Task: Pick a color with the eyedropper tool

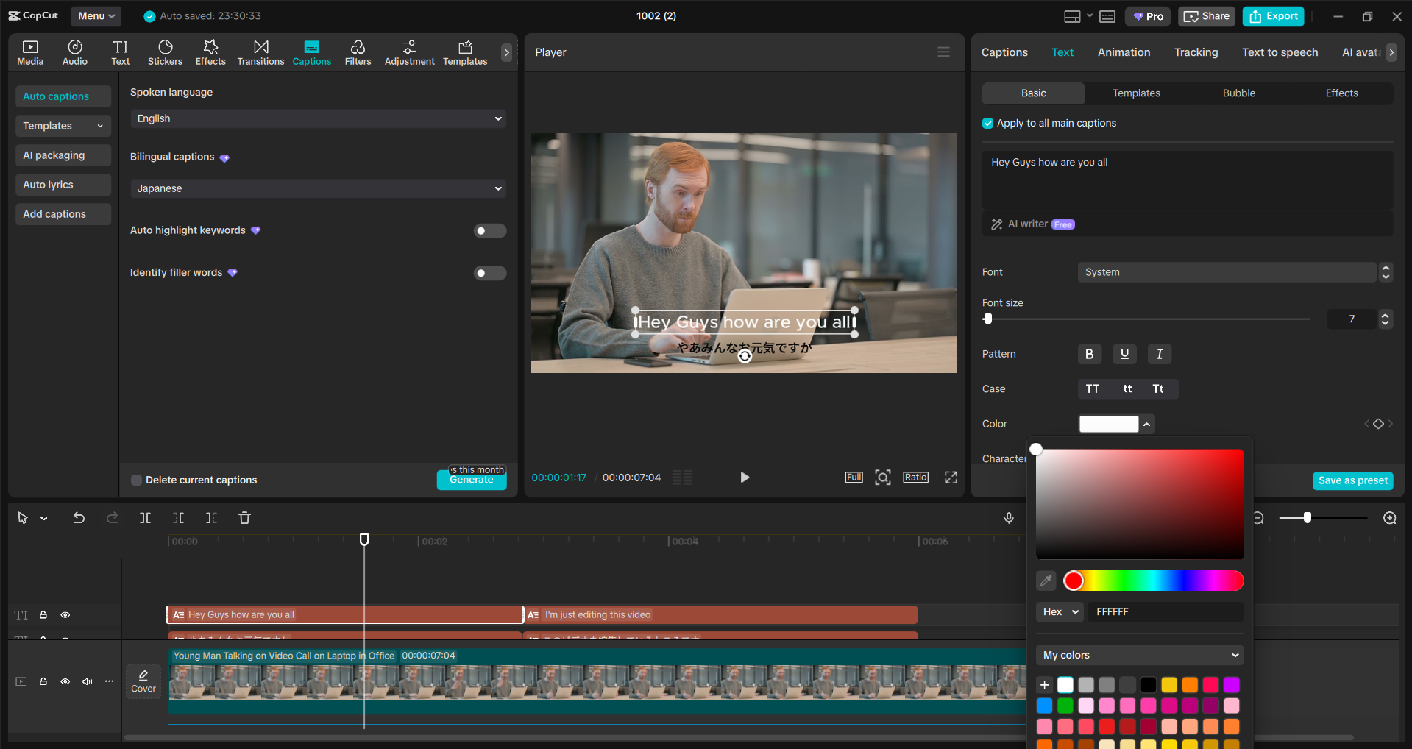Action: tap(1046, 581)
